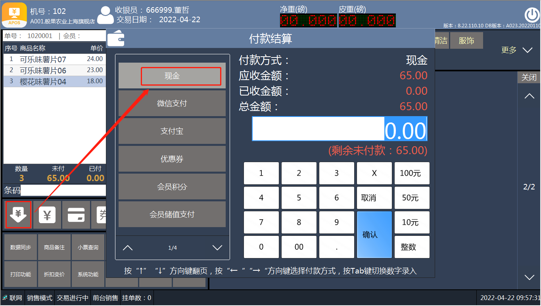Select 支付宝 payment method
The height and width of the screenshot is (306, 541).
coord(172,131)
